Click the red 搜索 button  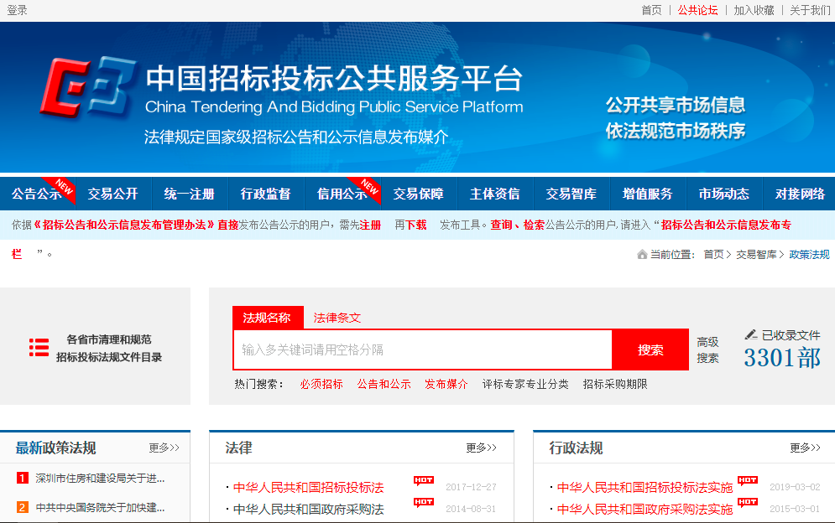pos(650,350)
